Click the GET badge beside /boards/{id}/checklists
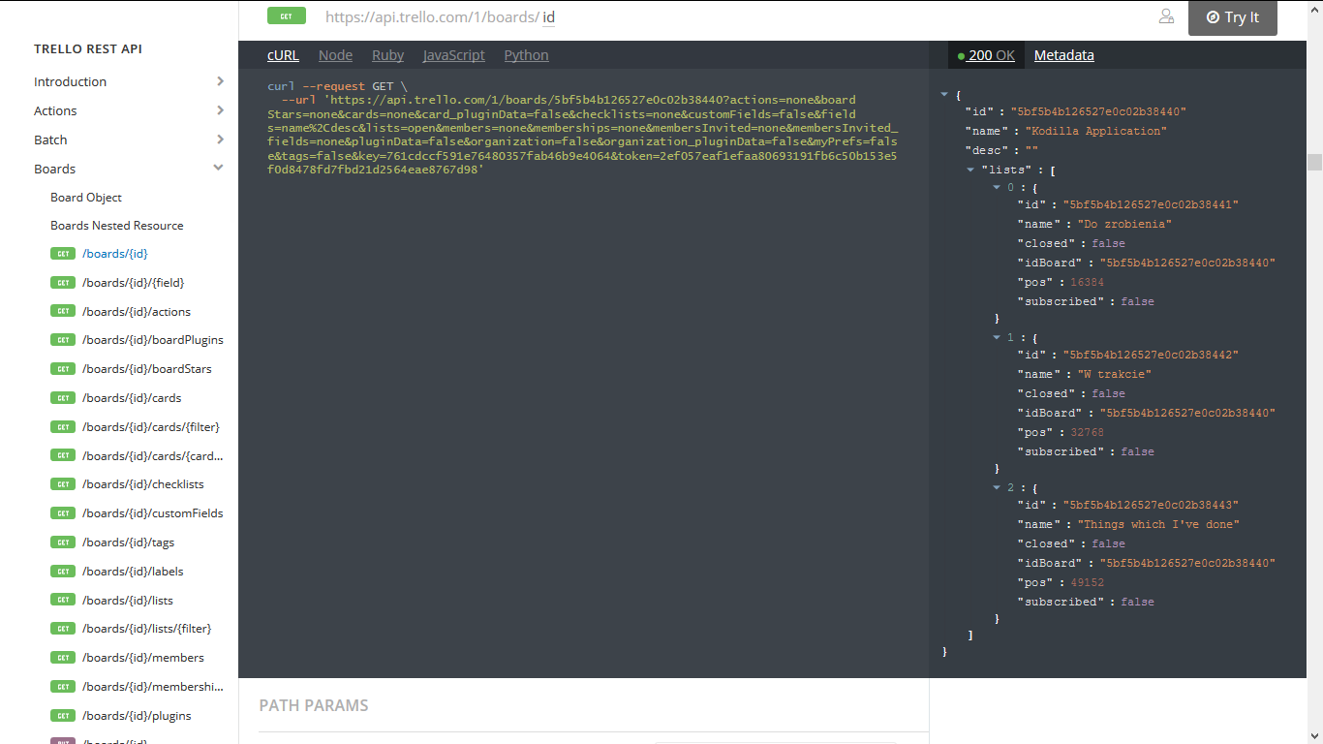Viewport: 1323px width, 744px height. pos(63,484)
